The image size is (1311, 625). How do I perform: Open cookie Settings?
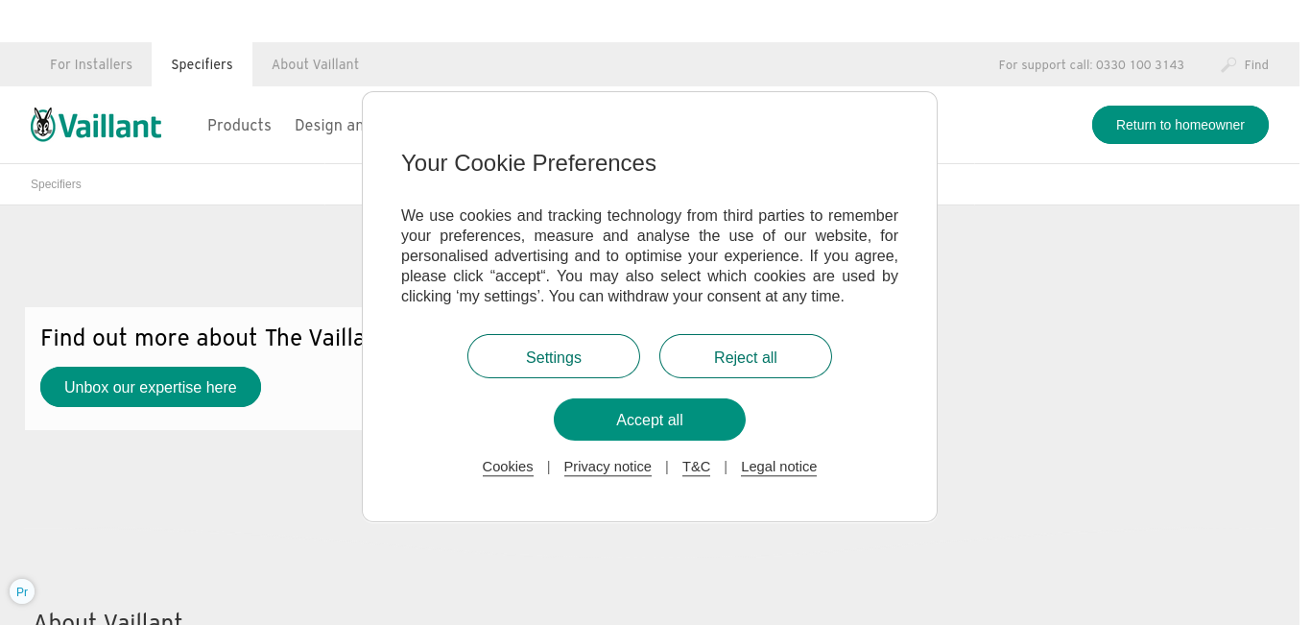pyautogui.click(x=554, y=356)
